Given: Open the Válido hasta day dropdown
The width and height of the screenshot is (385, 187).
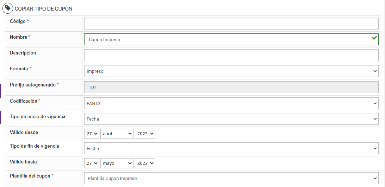Looking at the screenshot, I should point(92,163).
